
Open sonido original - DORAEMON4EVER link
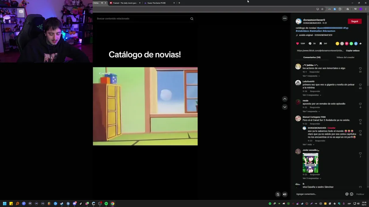click(x=315, y=35)
